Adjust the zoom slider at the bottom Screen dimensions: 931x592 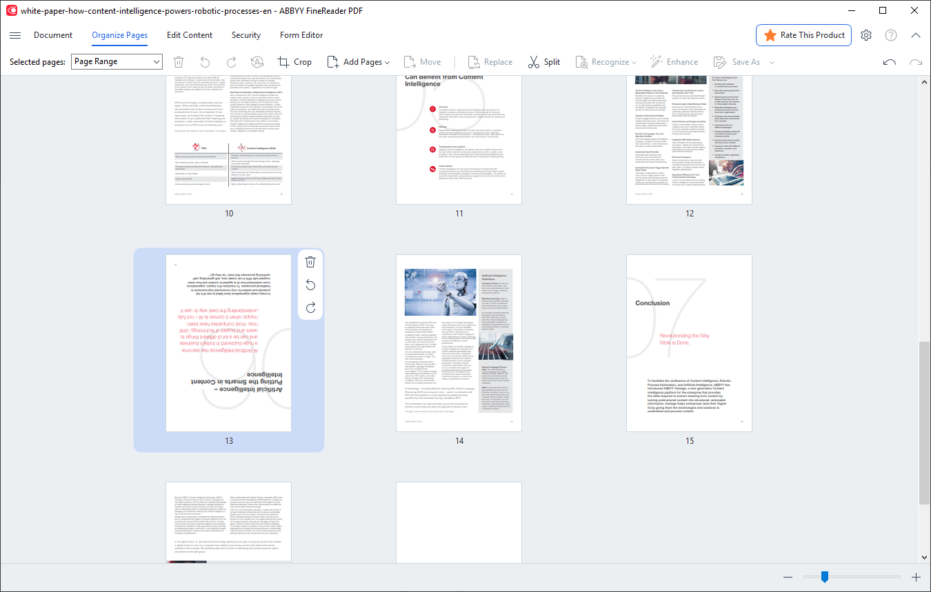825,577
